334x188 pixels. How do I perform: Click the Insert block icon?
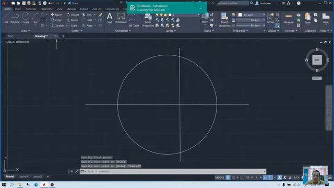coord(205,18)
